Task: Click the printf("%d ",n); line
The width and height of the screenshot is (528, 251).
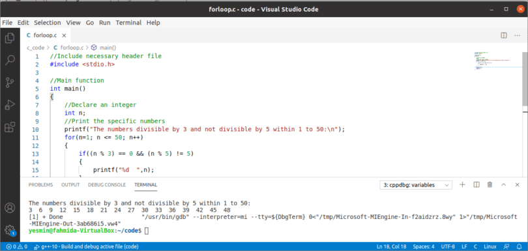Action: click(124, 170)
